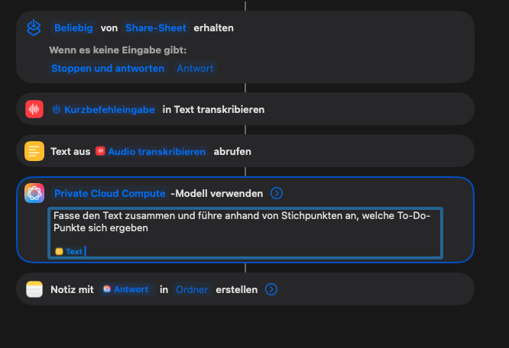Pick the Ordner parameter for the note
This screenshot has height=348, width=509.
[x=191, y=289]
